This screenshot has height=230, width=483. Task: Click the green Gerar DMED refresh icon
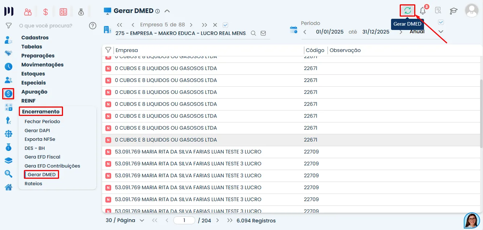tap(407, 10)
